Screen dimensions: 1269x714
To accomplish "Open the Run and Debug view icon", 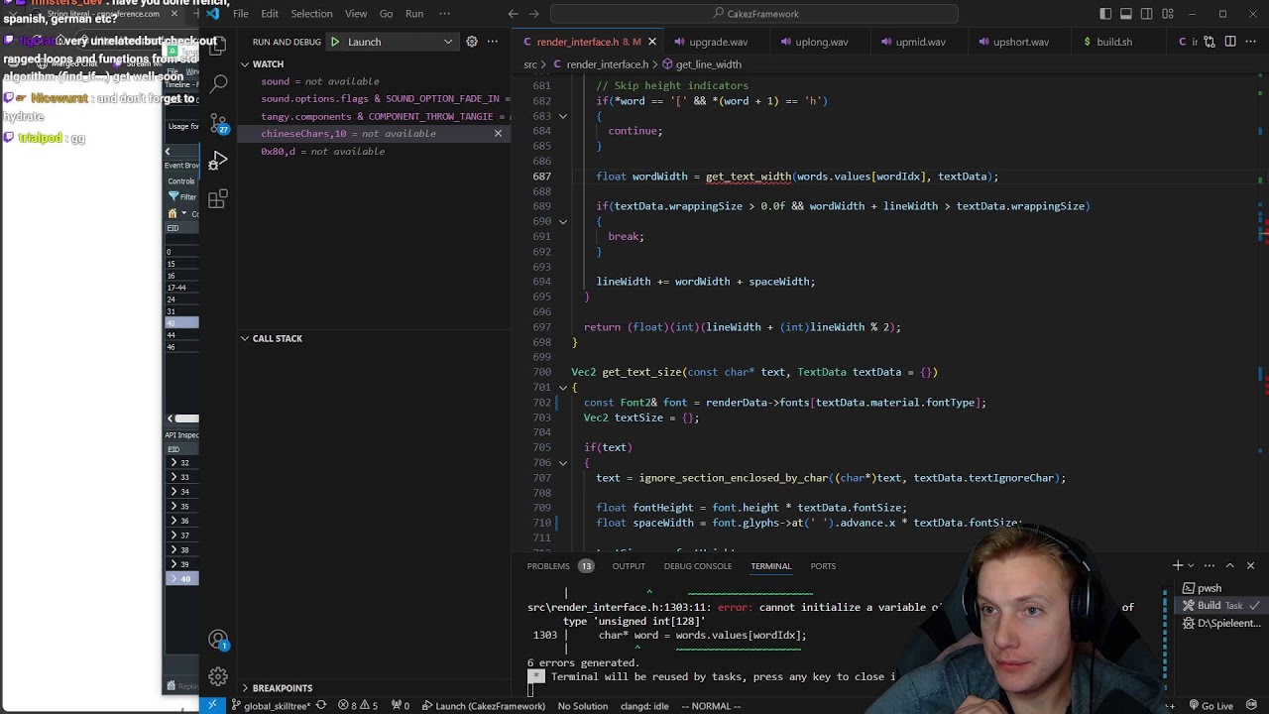I will point(218,161).
